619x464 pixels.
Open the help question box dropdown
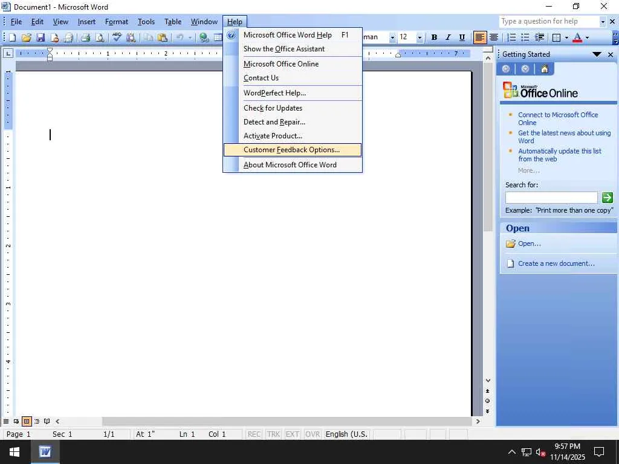click(x=603, y=22)
